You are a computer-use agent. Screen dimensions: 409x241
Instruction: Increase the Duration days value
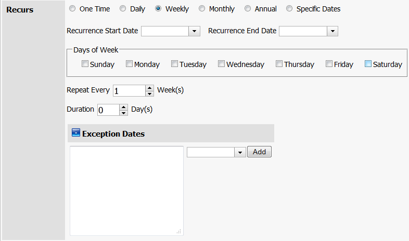click(124, 107)
